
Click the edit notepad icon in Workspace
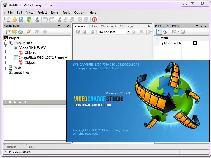click(29, 32)
